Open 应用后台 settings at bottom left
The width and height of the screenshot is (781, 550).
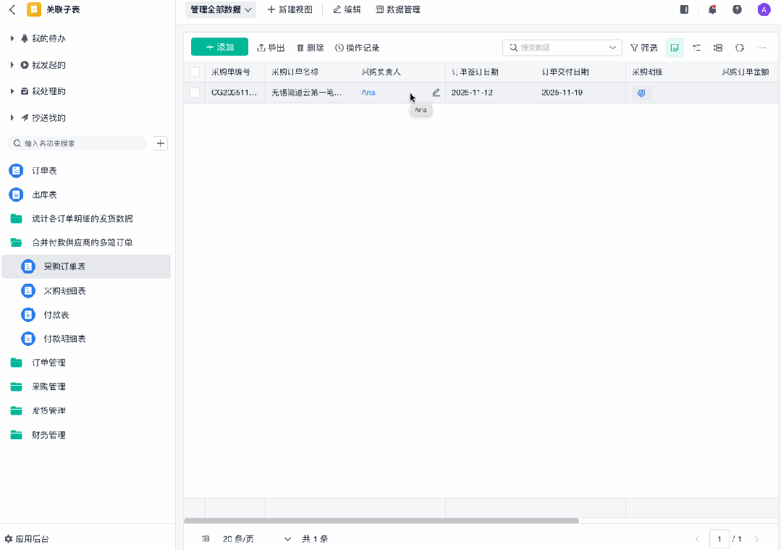tap(27, 538)
